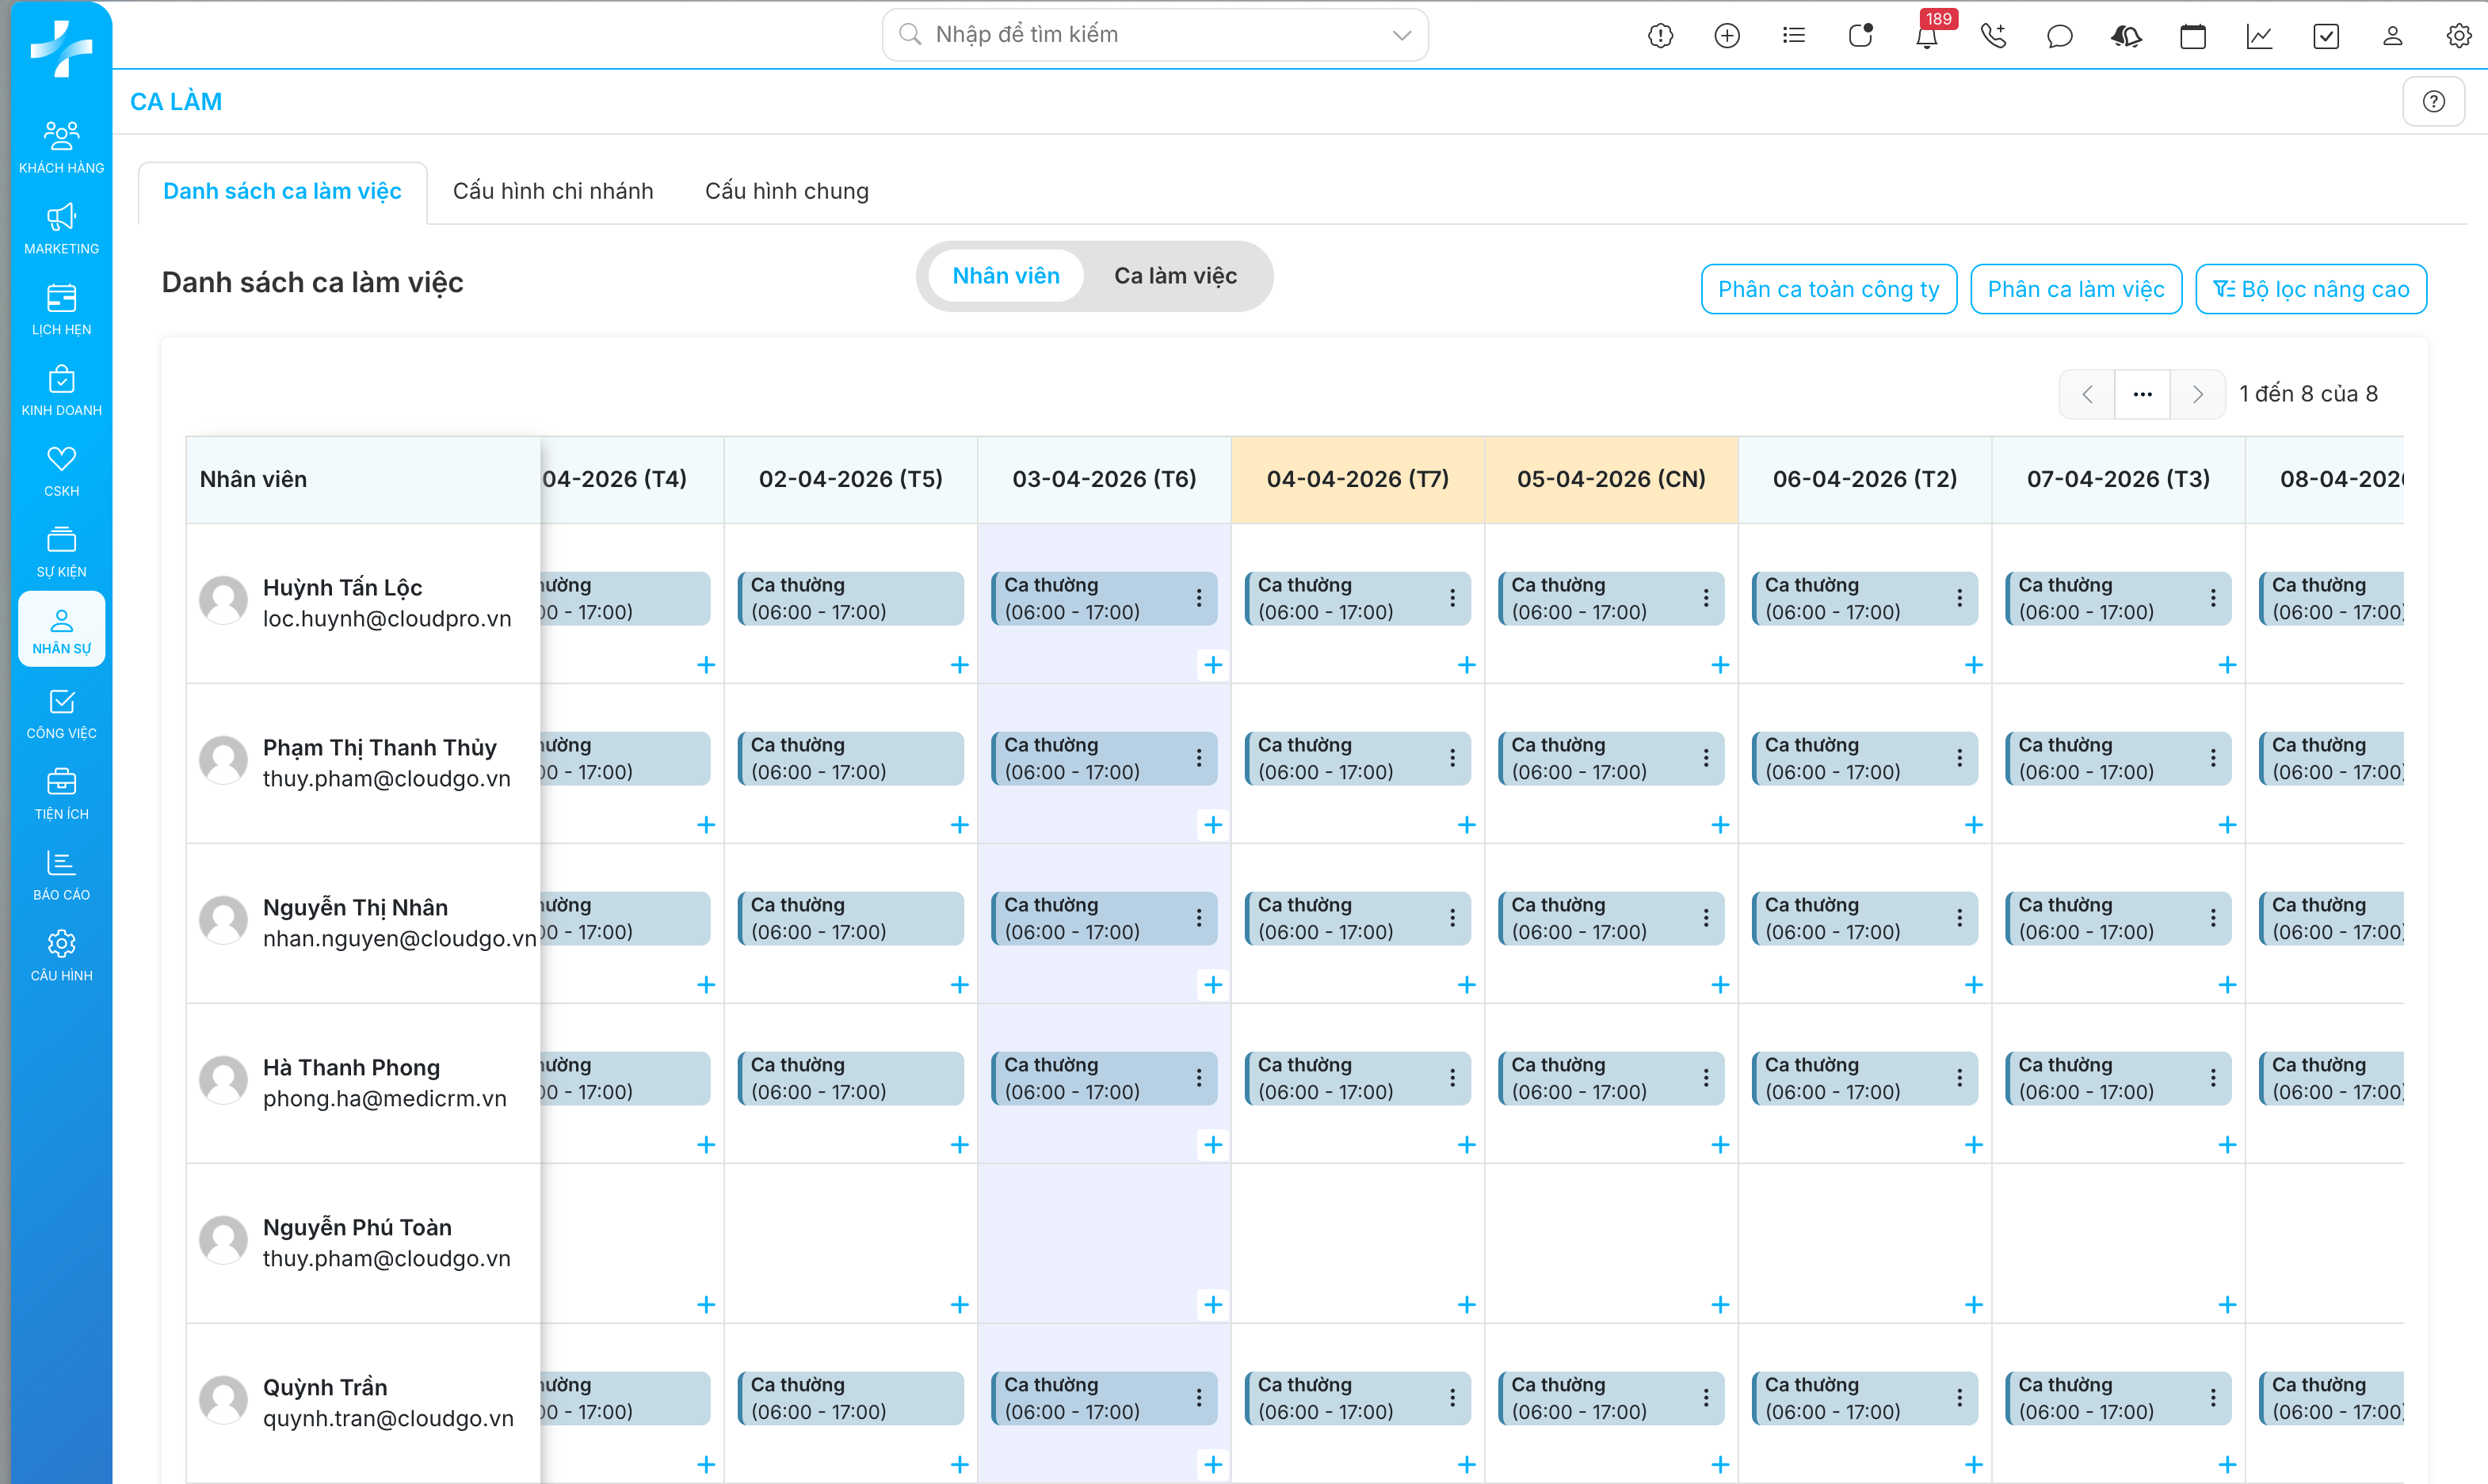Viewport: 2488px width, 1484px height.
Task: Open Lịch Hẹn sidebar module
Action: click(x=61, y=310)
